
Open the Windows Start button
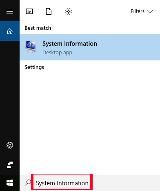pyautogui.click(x=10, y=183)
